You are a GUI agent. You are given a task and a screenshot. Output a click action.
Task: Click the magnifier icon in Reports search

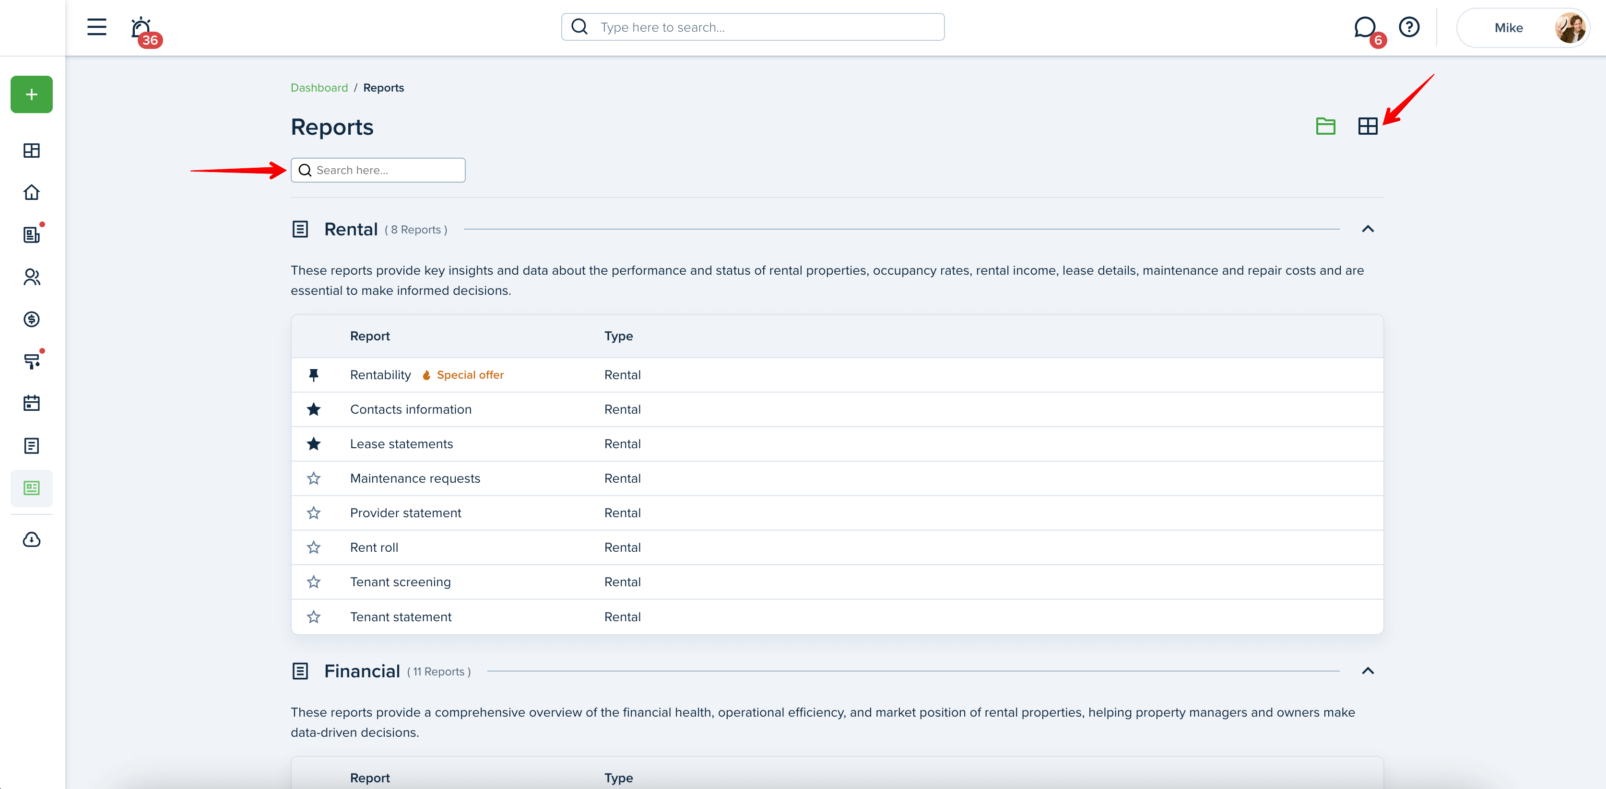point(305,170)
